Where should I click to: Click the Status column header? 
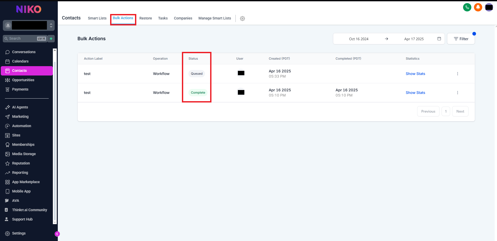(193, 59)
